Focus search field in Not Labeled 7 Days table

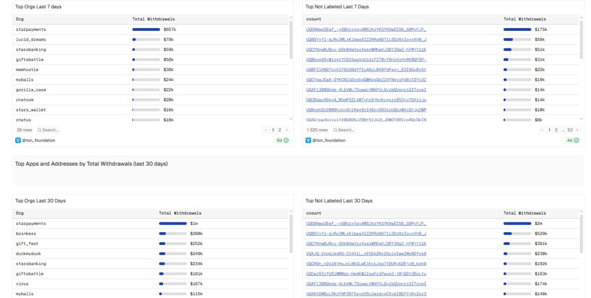[x=346, y=130]
